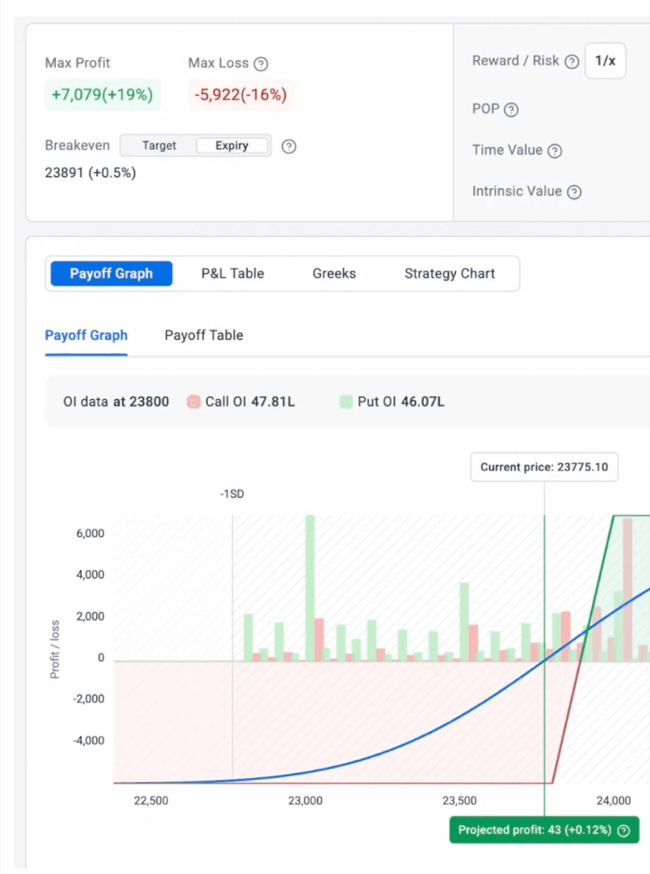Click the Profit / loss axis title
650x874 pixels.
point(55,649)
